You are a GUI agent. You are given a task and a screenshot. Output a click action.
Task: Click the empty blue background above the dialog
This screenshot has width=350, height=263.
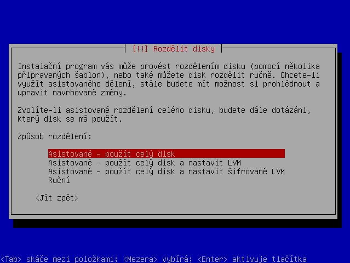(175, 21)
